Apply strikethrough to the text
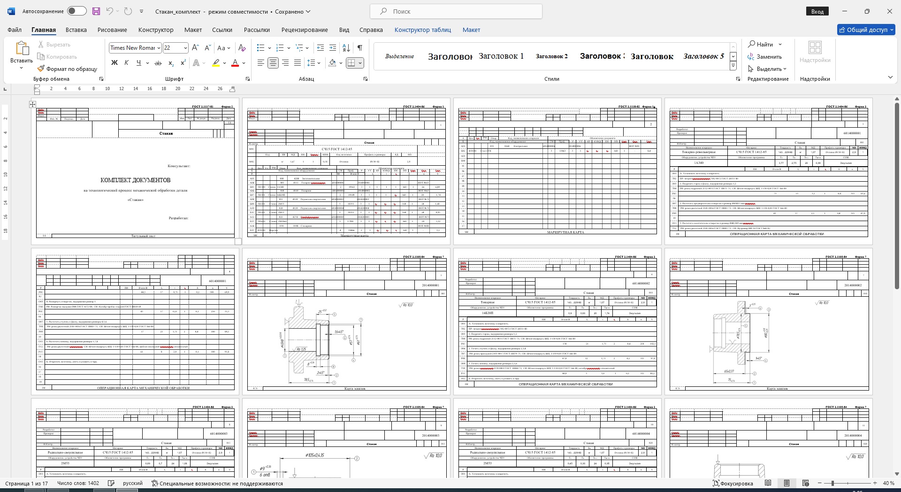This screenshot has height=492, width=901. pos(158,63)
